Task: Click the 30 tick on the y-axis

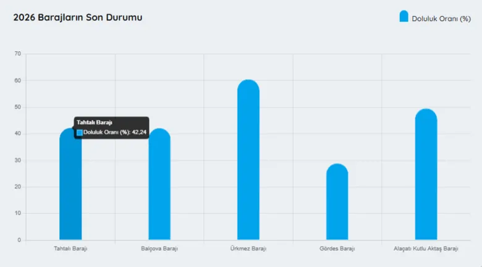Action: 18,160
